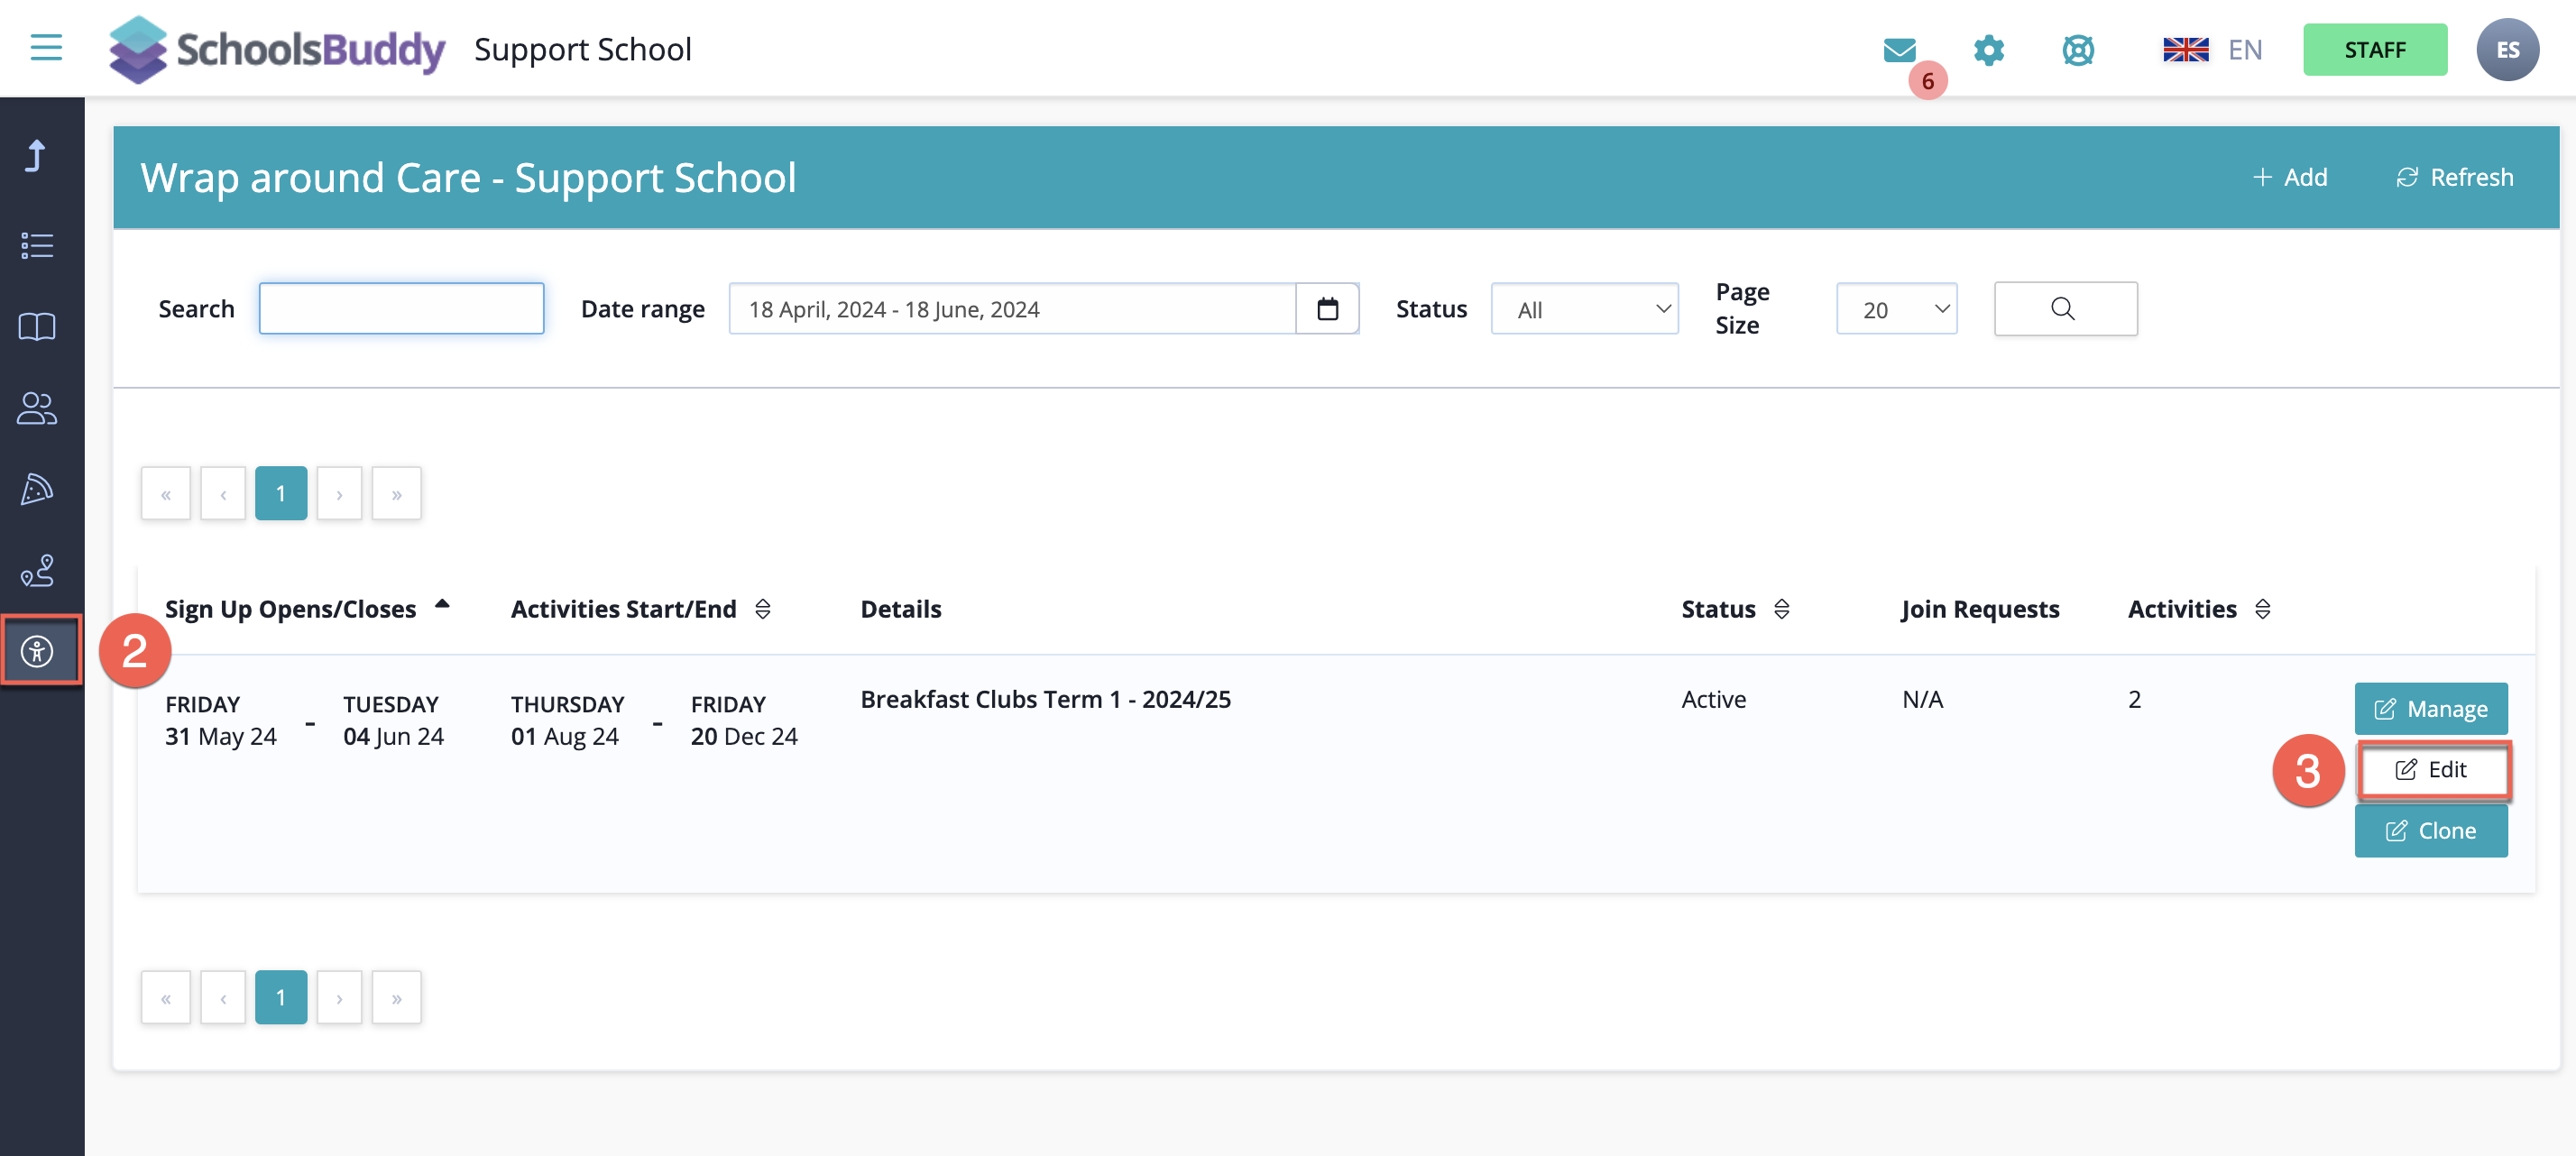The width and height of the screenshot is (2576, 1156).
Task: Click the pizza slice sidebar icon
Action: pyautogui.click(x=37, y=489)
